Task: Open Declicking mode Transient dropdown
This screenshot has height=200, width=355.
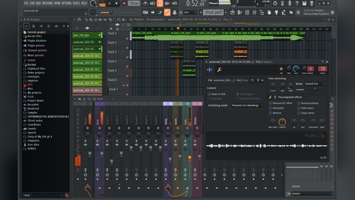Action: tap(247, 105)
